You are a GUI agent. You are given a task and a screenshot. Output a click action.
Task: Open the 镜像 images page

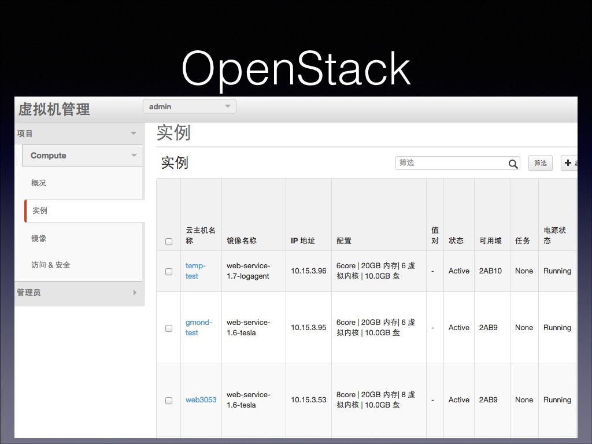point(39,238)
